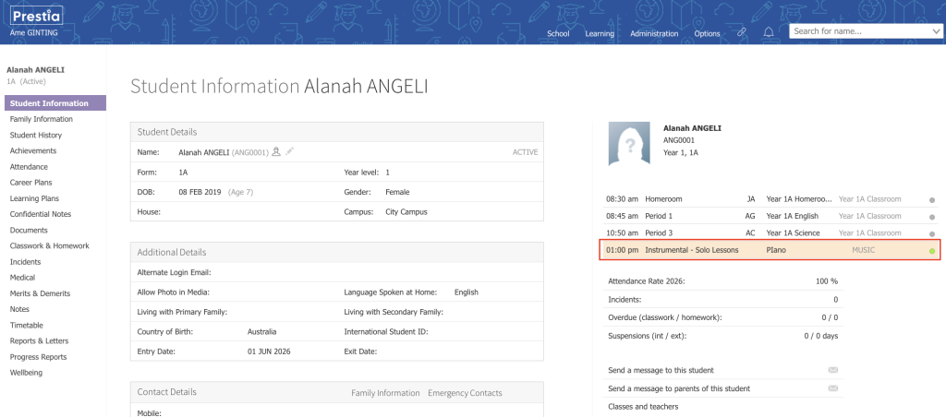Open the Options menu
Screen dimensions: 946x417
click(707, 34)
